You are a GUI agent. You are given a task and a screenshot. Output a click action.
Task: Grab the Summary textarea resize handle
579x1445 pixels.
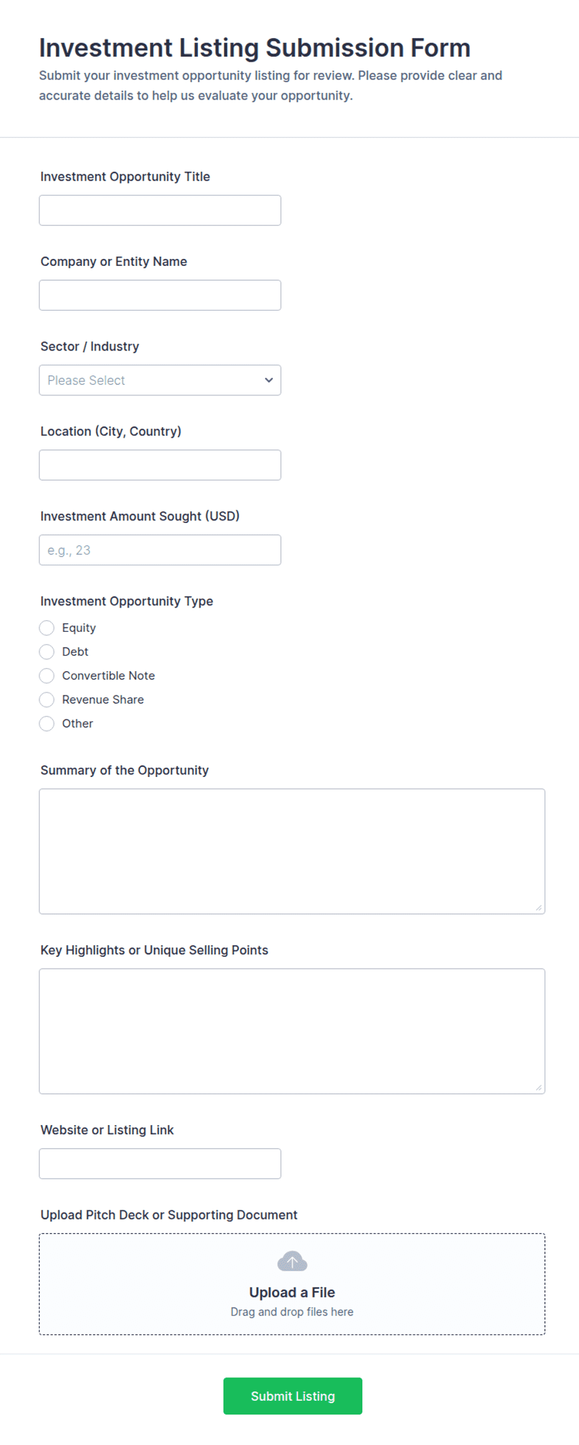coord(539,908)
